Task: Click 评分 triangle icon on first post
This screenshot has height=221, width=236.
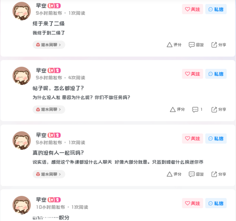Action: click(x=169, y=45)
